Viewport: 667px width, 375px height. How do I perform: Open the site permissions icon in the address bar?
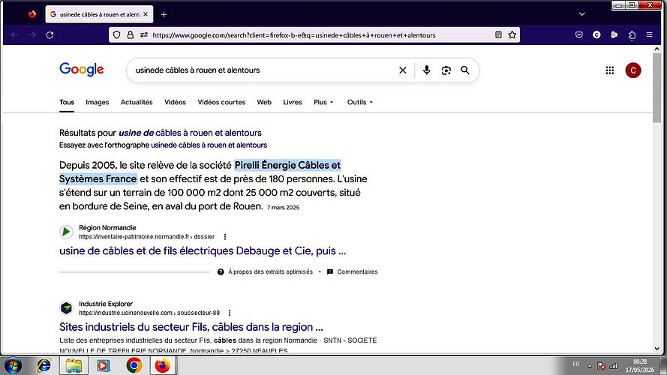coord(144,34)
